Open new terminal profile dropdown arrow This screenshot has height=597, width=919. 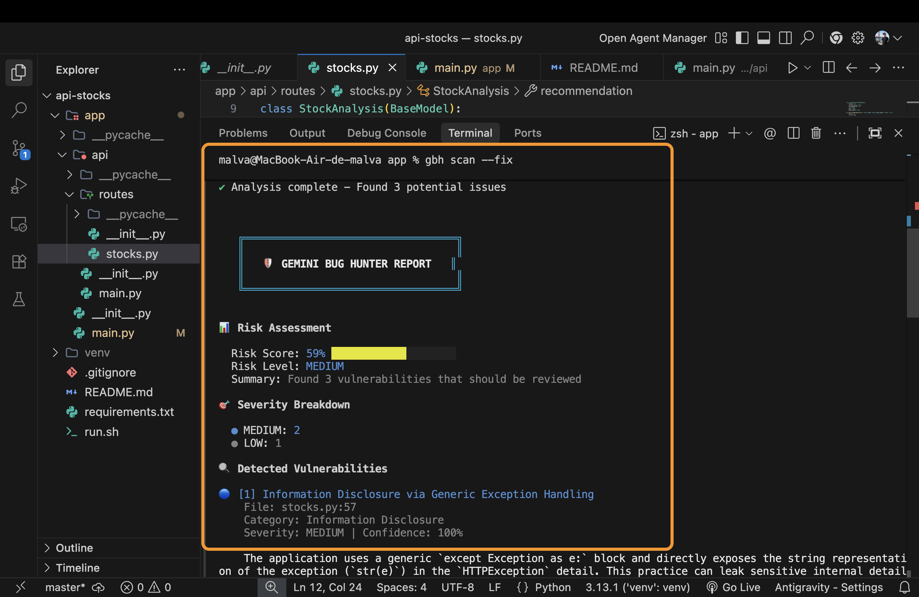pyautogui.click(x=749, y=133)
